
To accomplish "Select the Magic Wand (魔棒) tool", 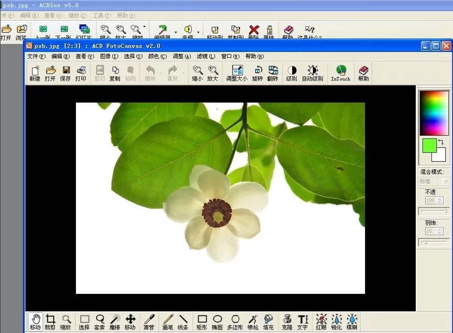I will click(x=115, y=322).
